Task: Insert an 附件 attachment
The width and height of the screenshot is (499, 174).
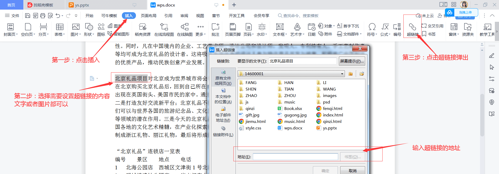Action: (325, 34)
